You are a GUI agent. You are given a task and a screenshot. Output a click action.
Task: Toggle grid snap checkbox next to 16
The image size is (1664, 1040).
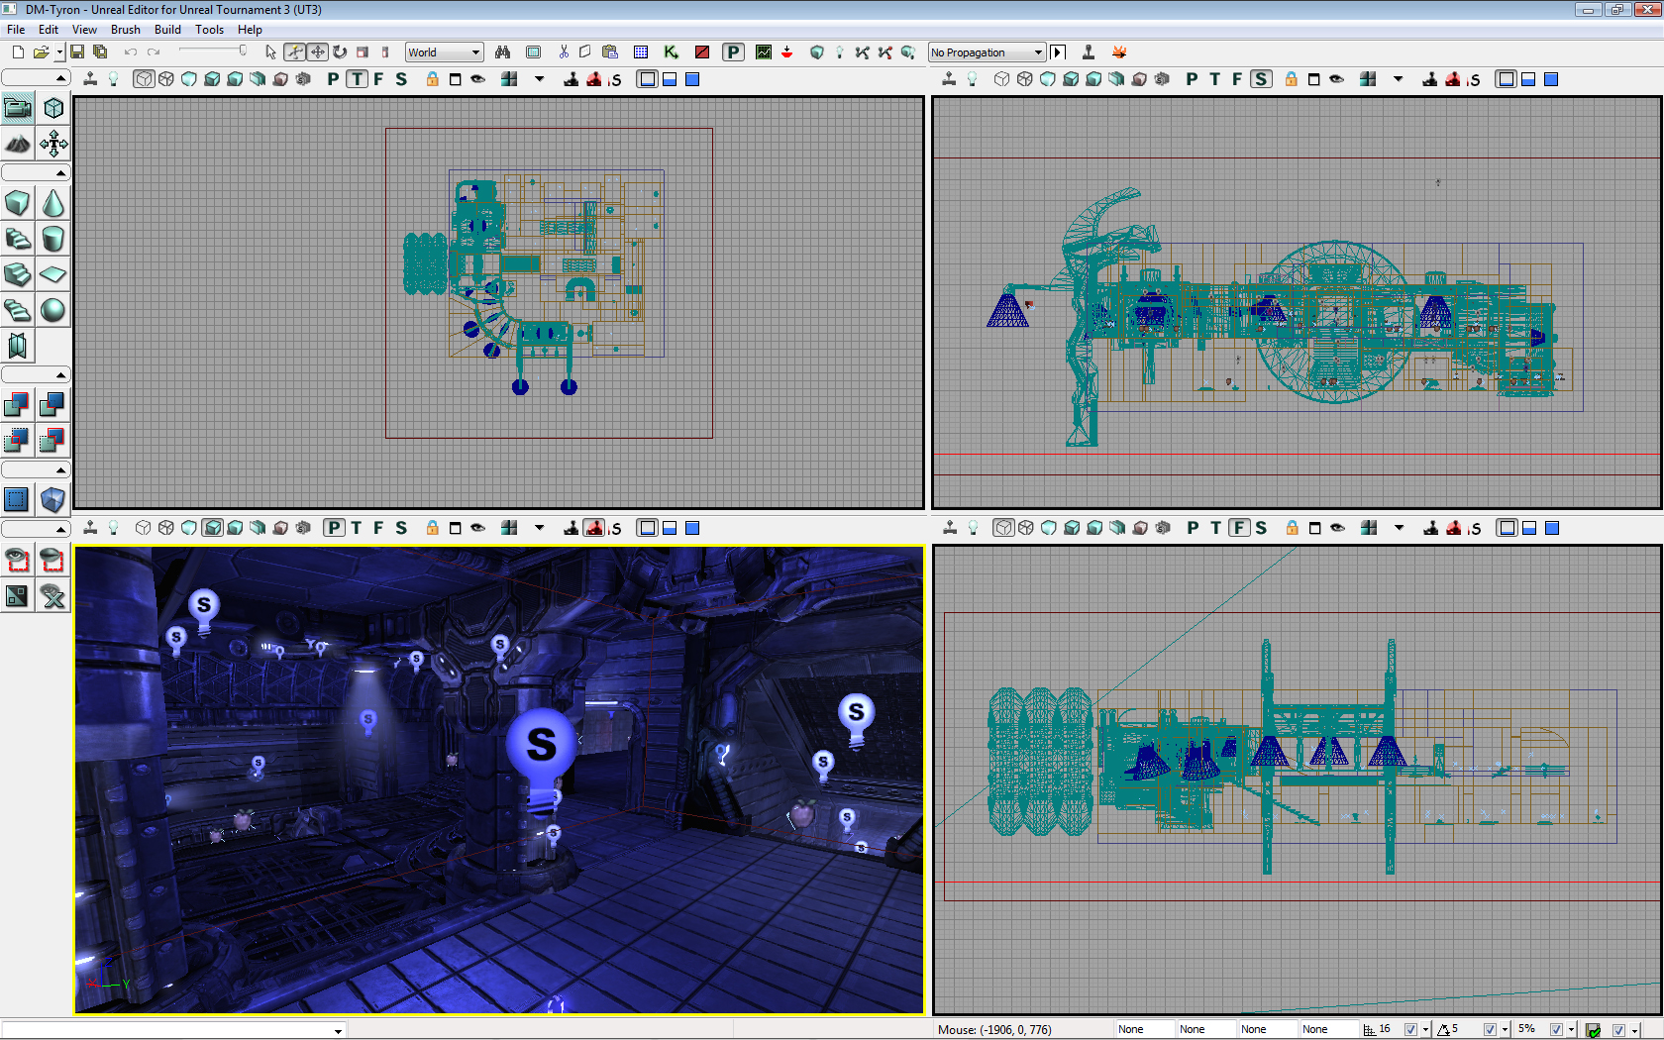(1410, 1030)
